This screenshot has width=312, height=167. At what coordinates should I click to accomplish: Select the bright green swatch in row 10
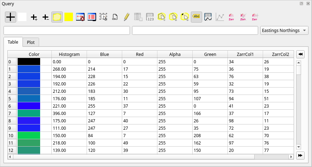[x=29, y=135]
